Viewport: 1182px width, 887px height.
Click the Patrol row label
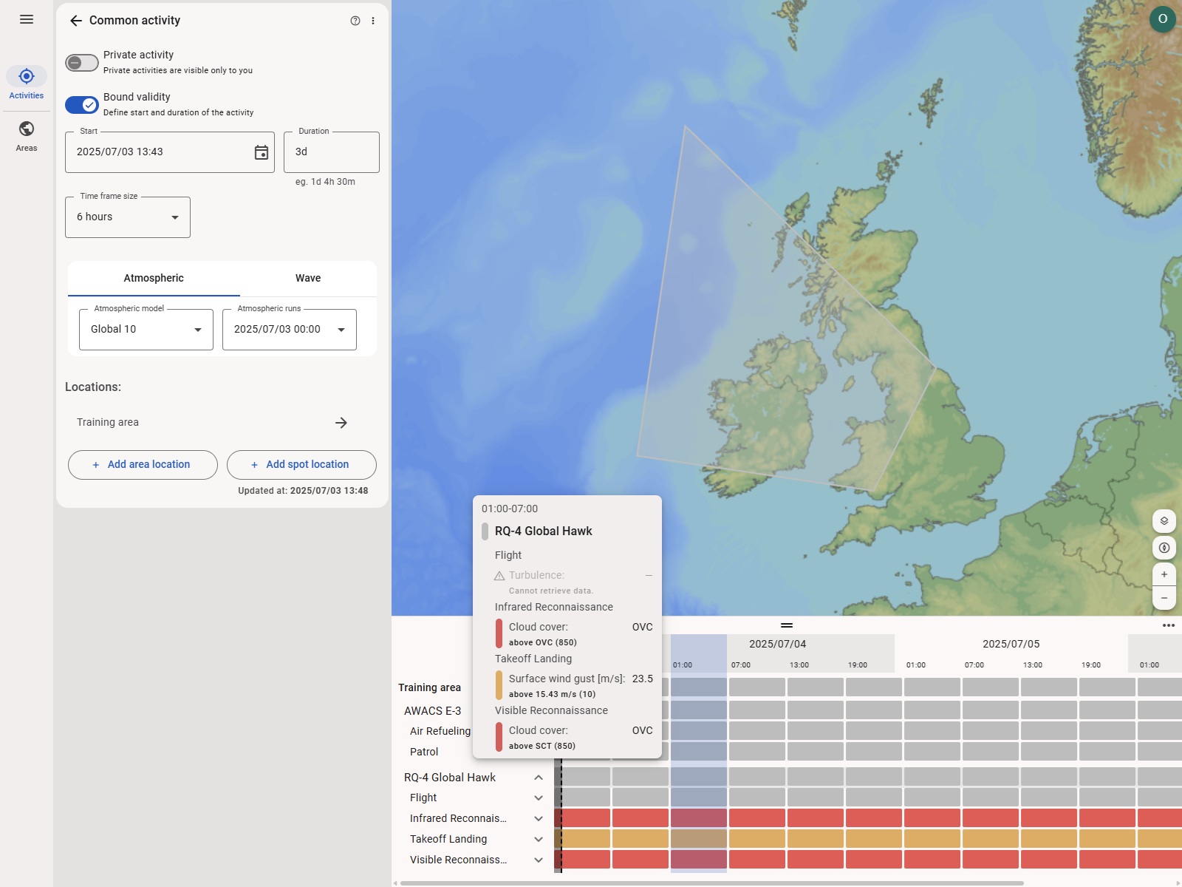pos(424,752)
